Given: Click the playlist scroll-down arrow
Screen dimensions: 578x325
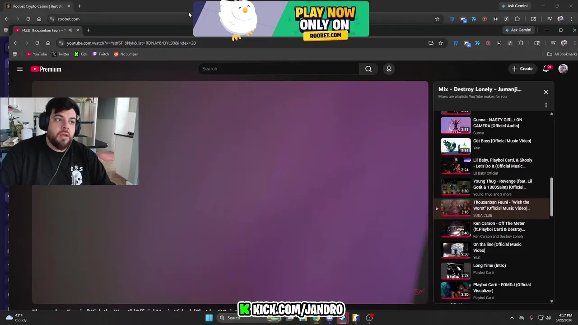Looking at the screenshot, I should click(551, 301).
